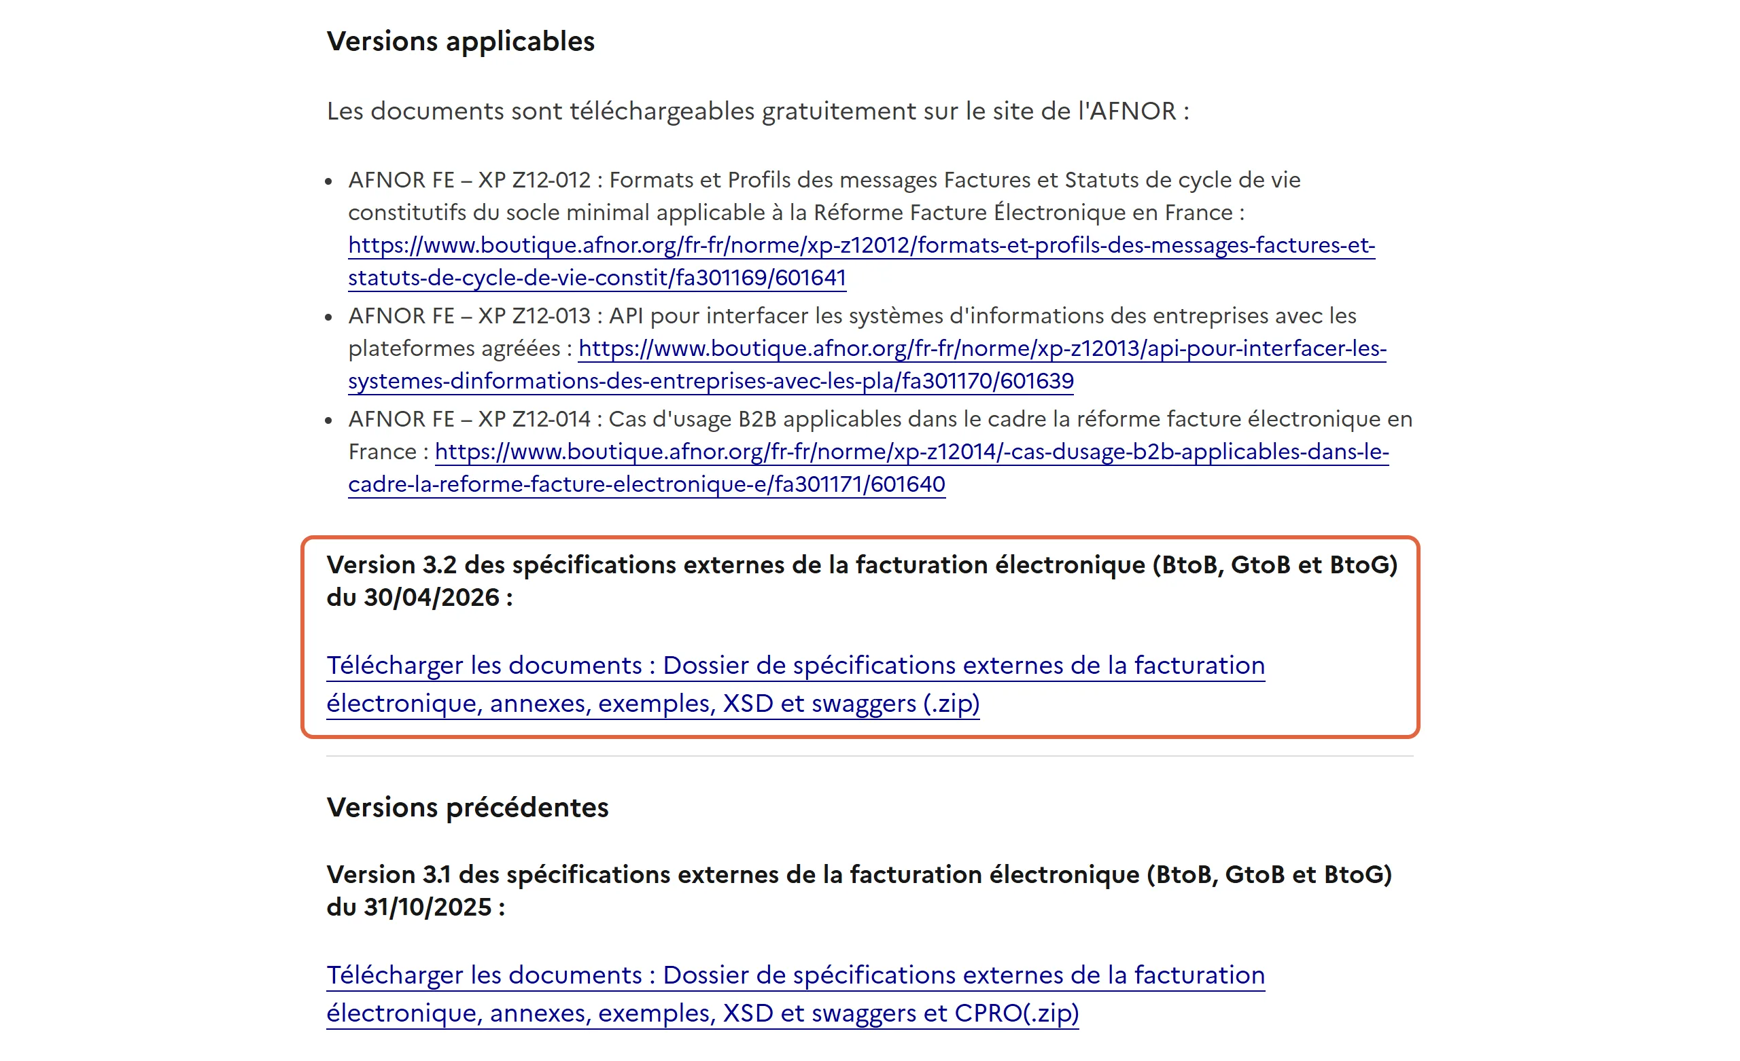Click the 'AFNOR FE – XP Z12-012' bullet text
Screen dimensions: 1740x1061
click(824, 196)
